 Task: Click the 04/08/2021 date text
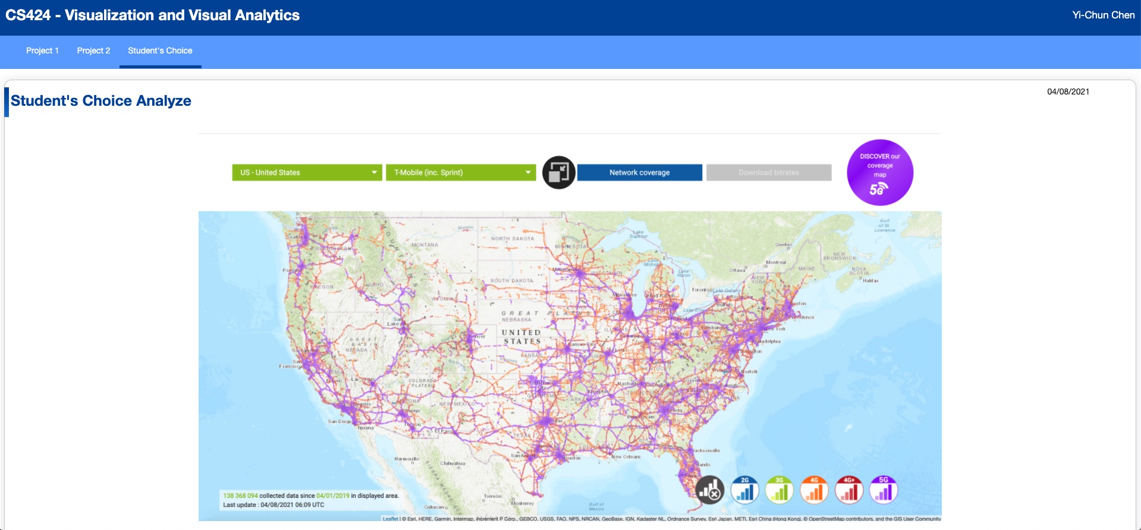[x=1068, y=92]
